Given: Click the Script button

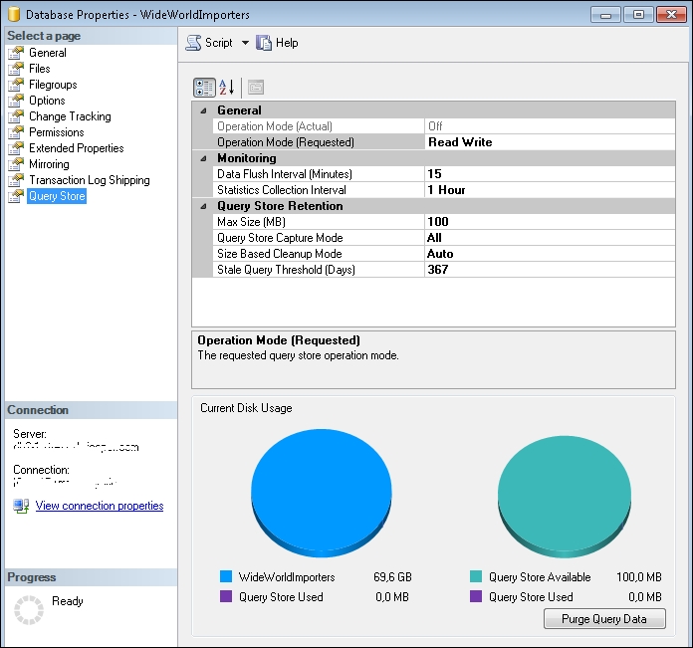Looking at the screenshot, I should click(209, 43).
